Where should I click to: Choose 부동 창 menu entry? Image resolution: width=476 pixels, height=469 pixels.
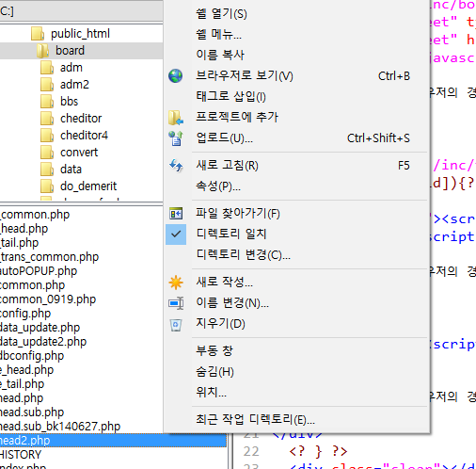coord(214,351)
